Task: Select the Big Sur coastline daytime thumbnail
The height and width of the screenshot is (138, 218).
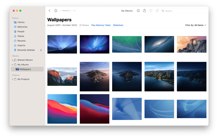Action: pos(159,77)
